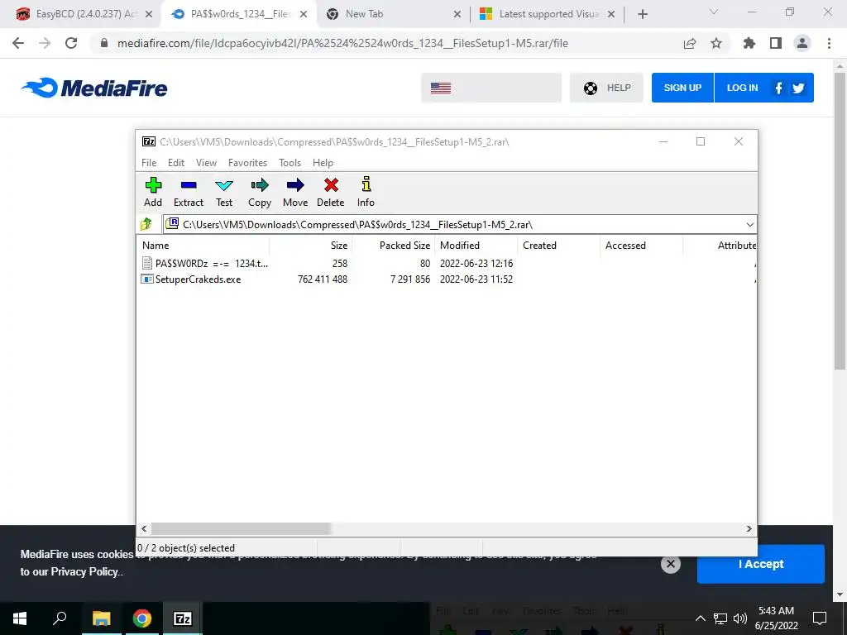Reload the MediaFire page
The width and height of the screenshot is (847, 635).
(x=71, y=43)
